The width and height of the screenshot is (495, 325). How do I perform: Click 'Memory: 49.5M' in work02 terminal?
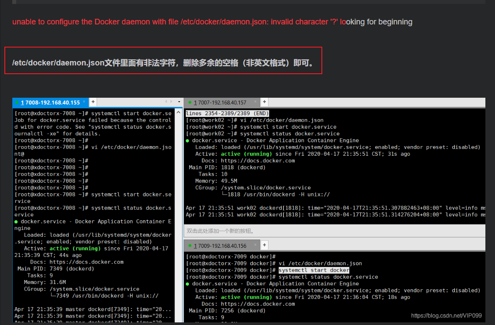[x=216, y=181]
